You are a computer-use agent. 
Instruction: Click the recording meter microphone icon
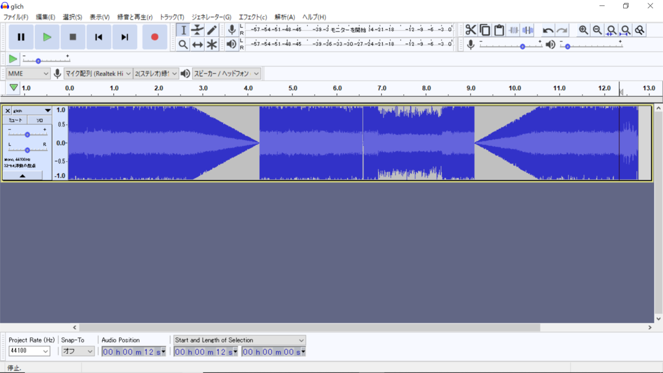(x=232, y=30)
